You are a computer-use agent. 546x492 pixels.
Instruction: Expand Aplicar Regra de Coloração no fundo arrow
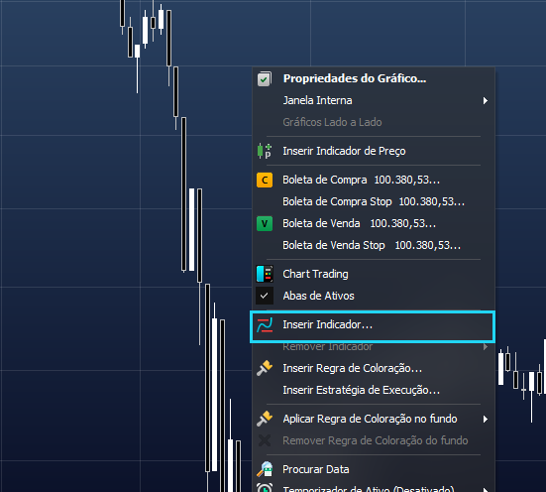pos(486,419)
